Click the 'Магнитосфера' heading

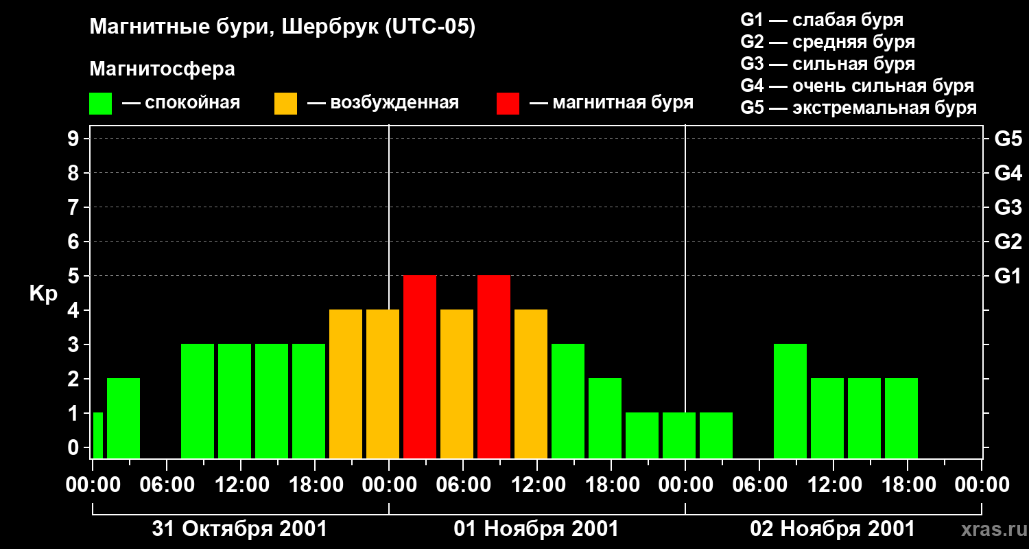[x=162, y=69]
